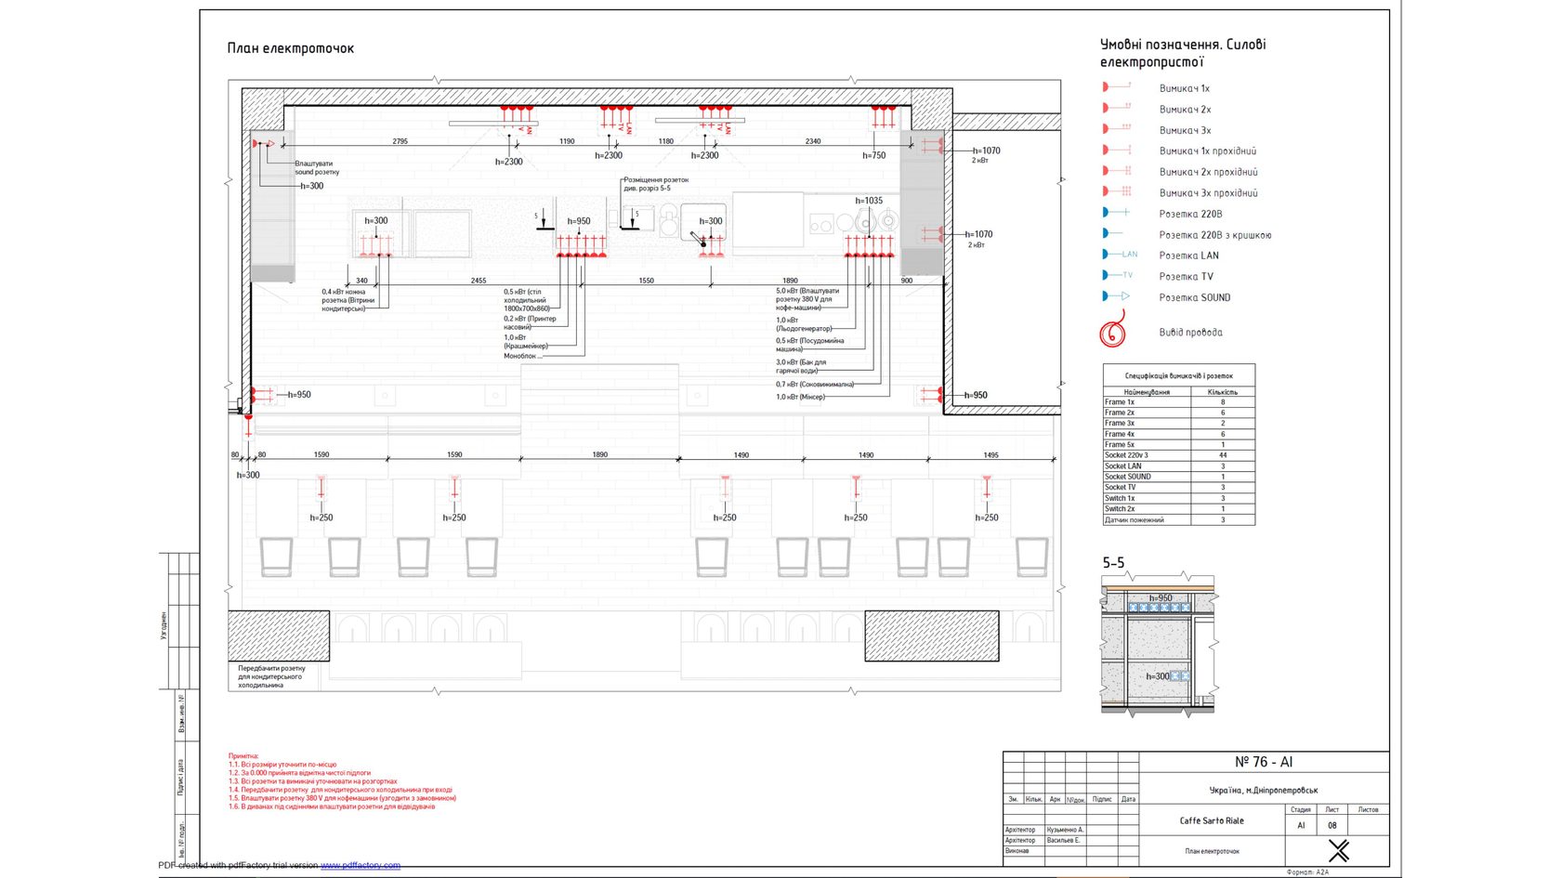Click the 'Вимикач 1х прохідний' legend symbol

1117,151
